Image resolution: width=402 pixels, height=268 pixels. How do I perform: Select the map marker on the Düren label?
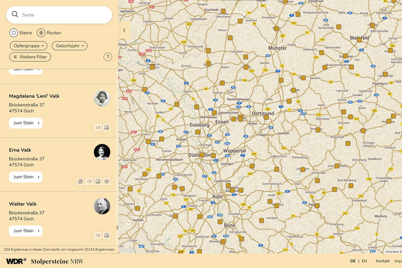tap(175, 216)
